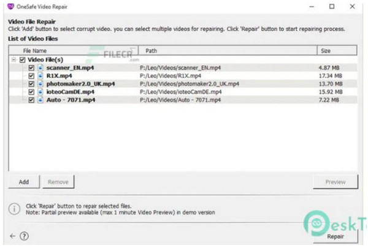Click the 4.87 MB size value
The height and width of the screenshot is (248, 368).
329,68
